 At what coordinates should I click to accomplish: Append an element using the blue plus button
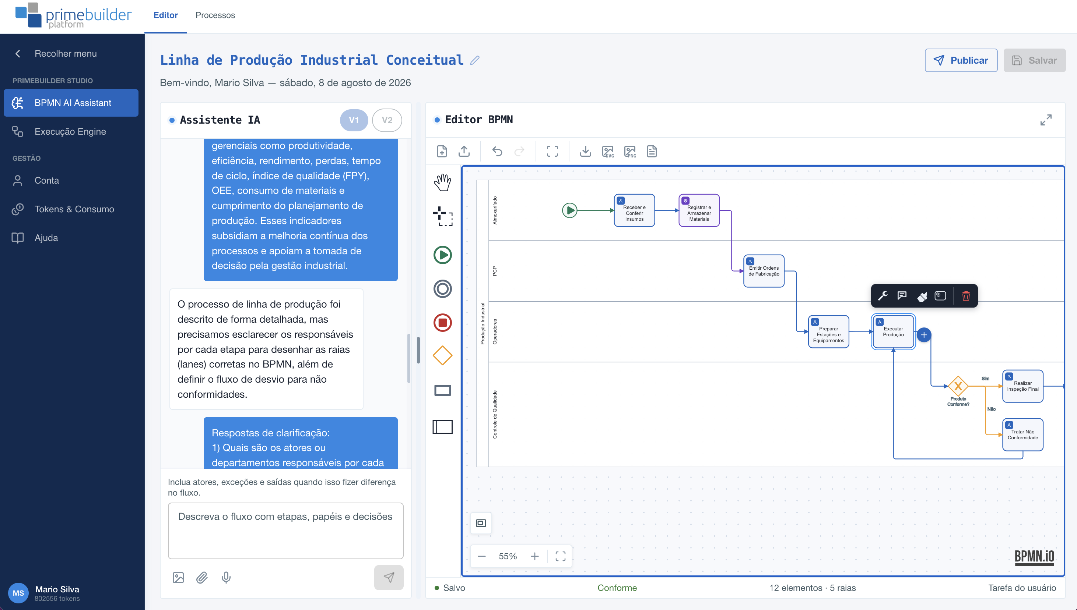tap(924, 335)
